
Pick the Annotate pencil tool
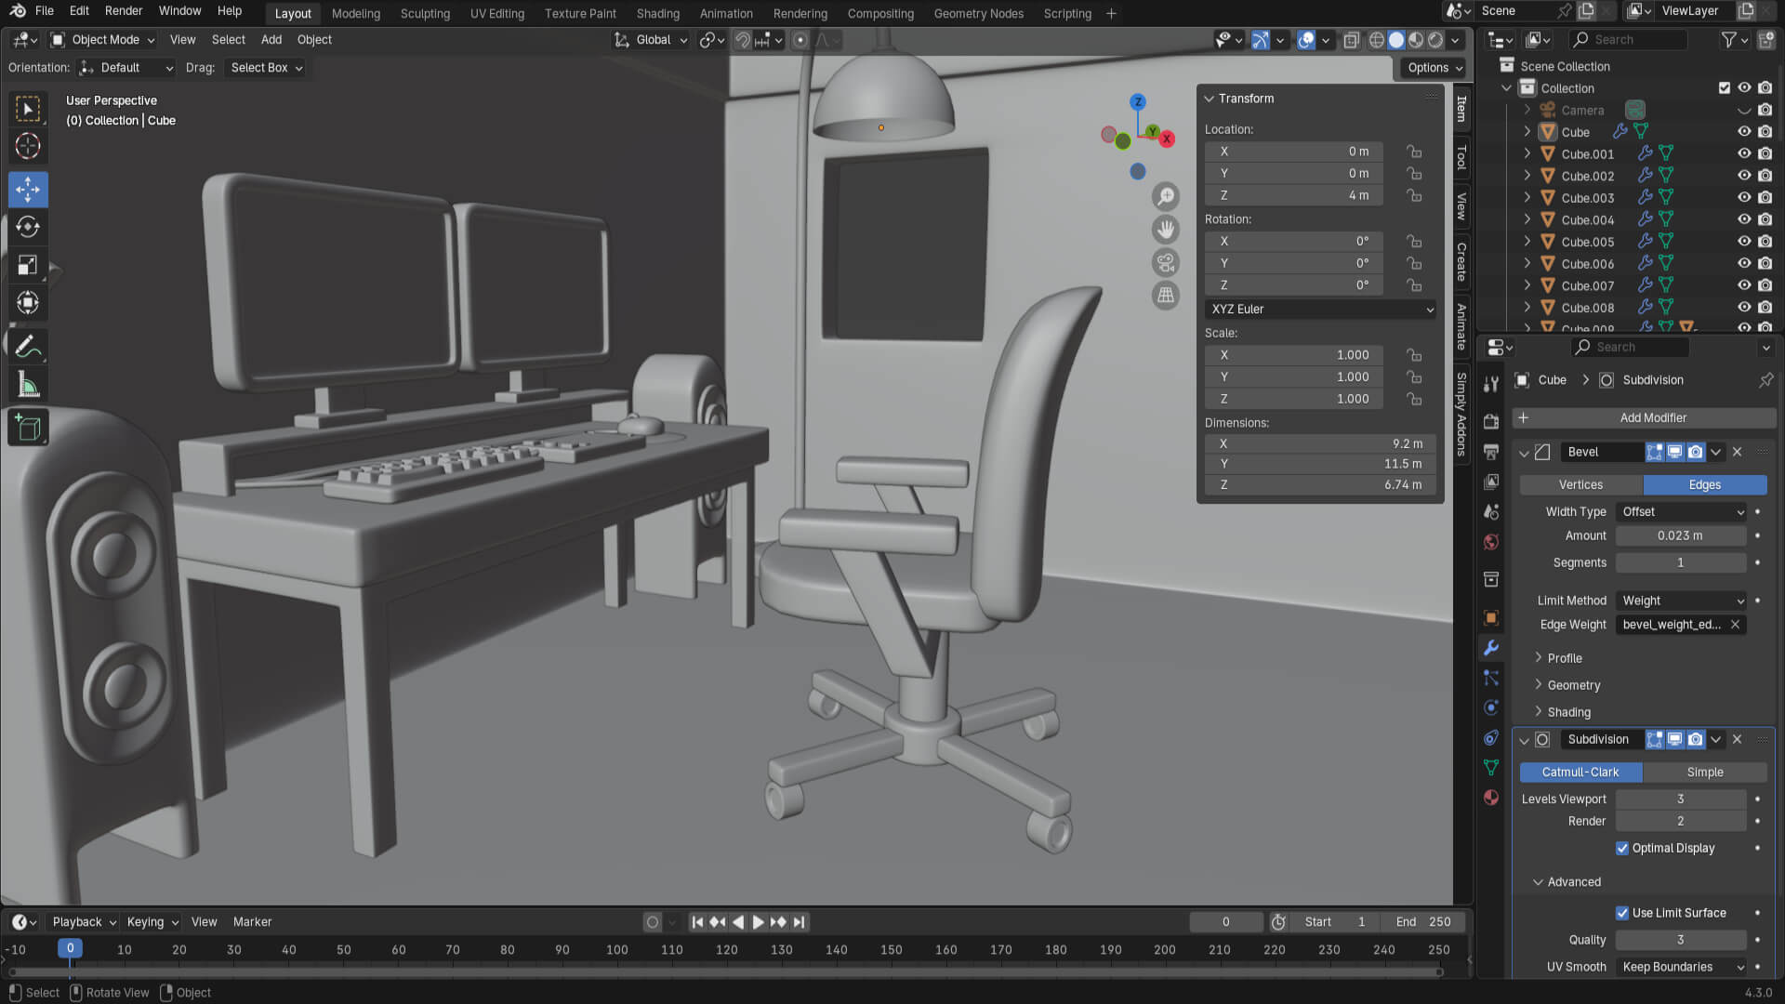click(x=28, y=347)
